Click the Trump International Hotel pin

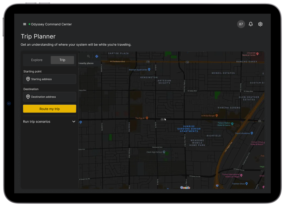(241, 175)
